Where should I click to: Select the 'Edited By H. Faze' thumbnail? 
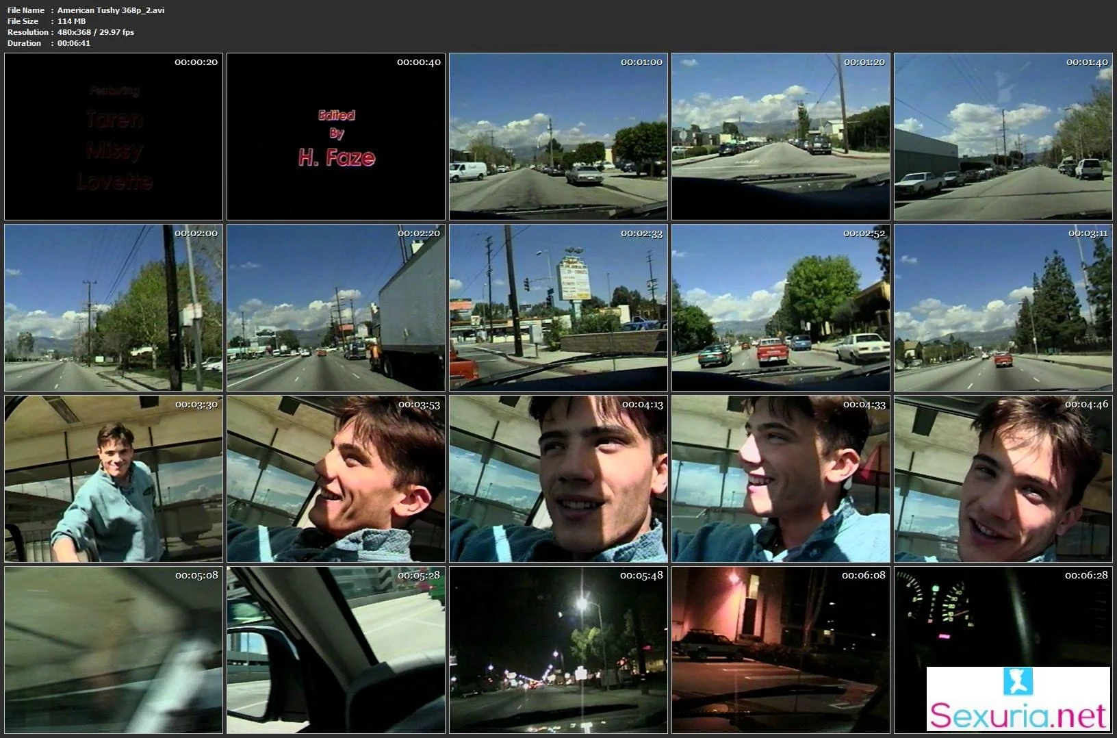336,136
